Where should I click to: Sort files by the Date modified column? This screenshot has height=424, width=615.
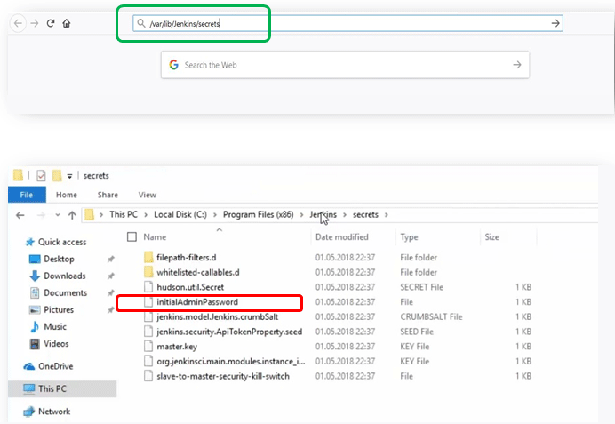(x=342, y=237)
